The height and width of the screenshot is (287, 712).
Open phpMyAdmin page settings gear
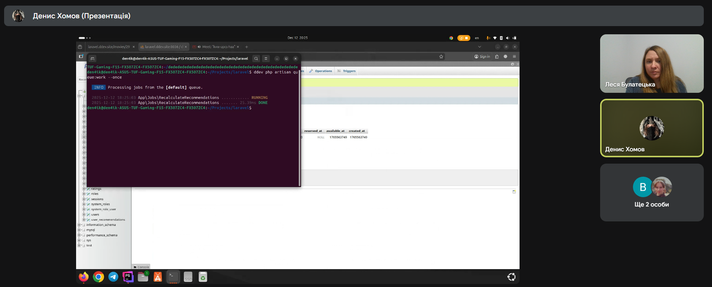512,64
